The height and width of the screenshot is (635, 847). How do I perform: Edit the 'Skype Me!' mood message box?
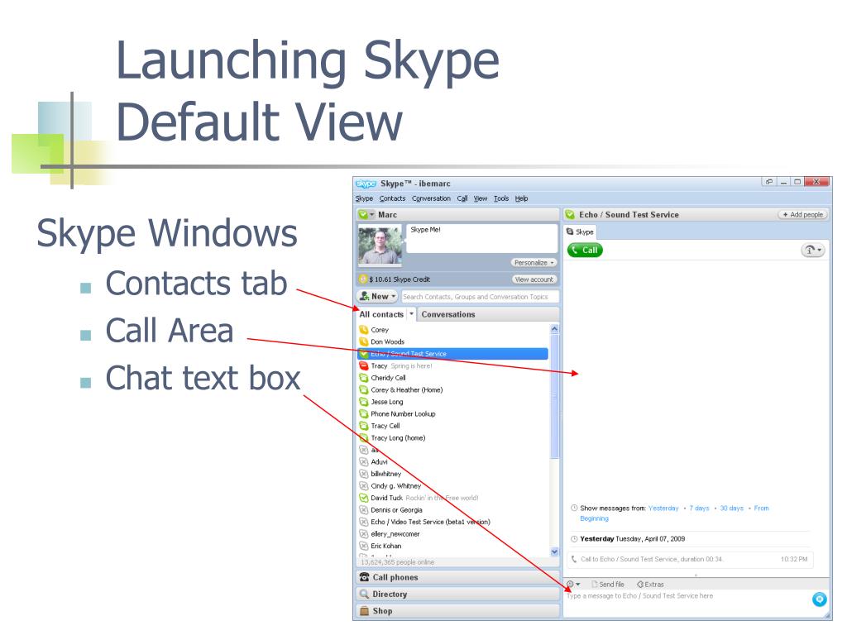coord(481,239)
